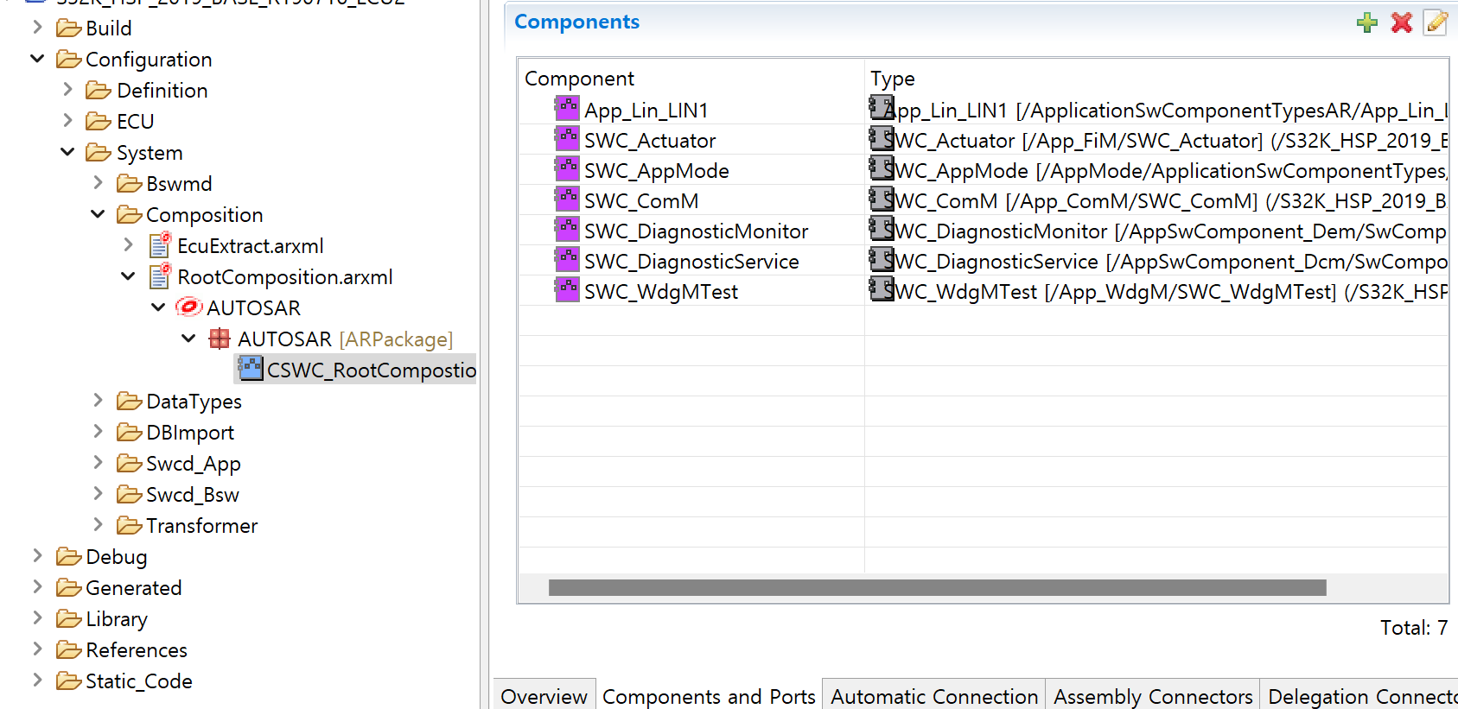Click the green plus add component icon

pos(1367,22)
